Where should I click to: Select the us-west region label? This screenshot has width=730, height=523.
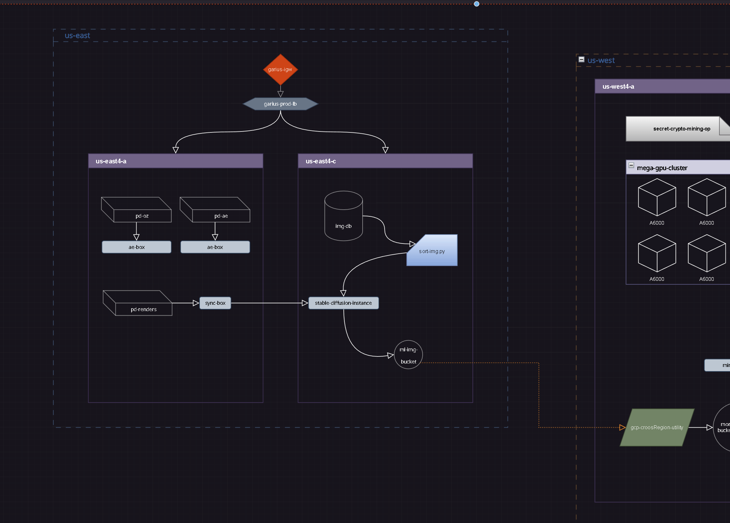click(601, 60)
